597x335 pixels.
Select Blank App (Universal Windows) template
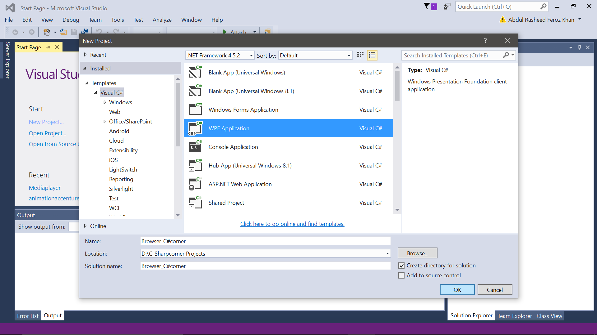(289, 72)
